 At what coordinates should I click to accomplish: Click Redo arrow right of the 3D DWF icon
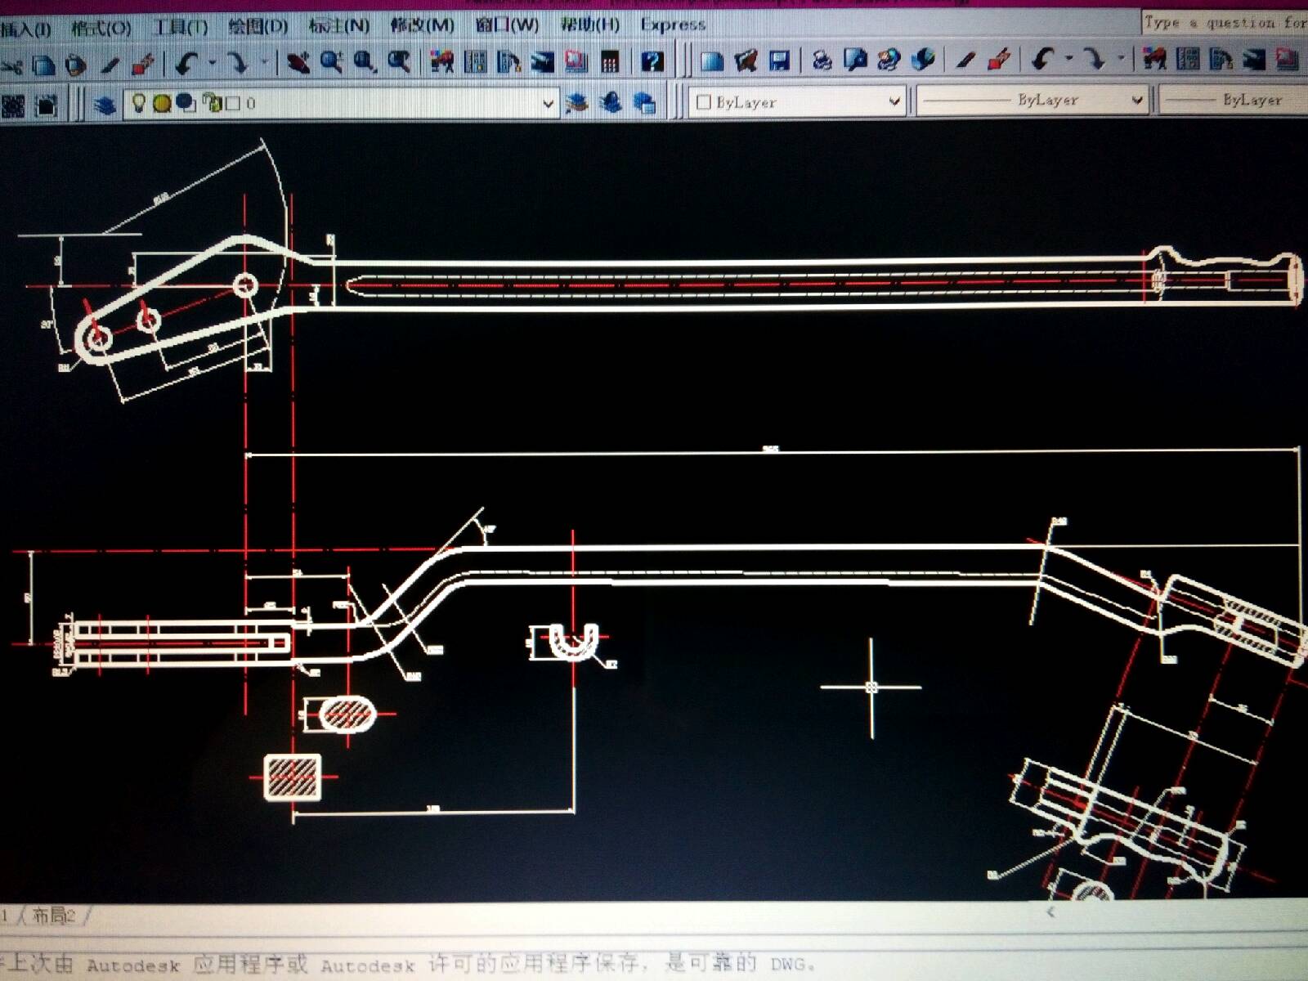[1095, 60]
